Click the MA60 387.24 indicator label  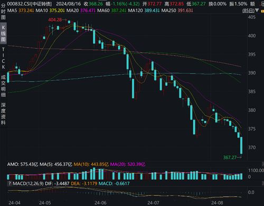(112, 11)
